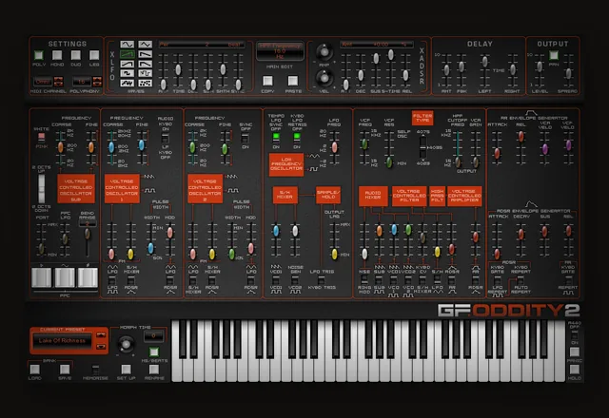Click the S/H Mixer orange block

285,195
